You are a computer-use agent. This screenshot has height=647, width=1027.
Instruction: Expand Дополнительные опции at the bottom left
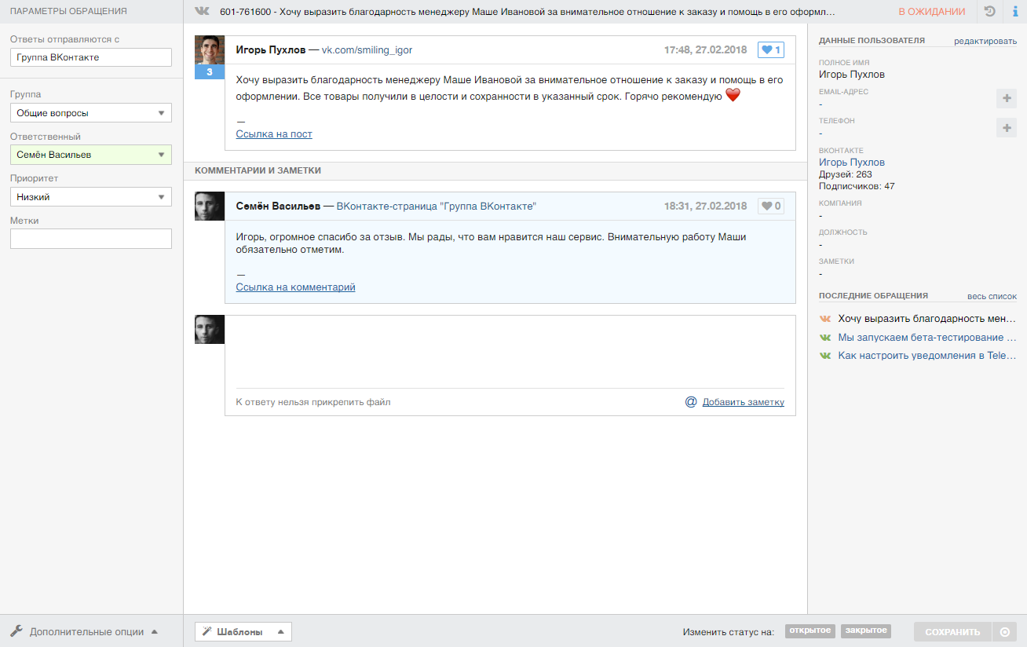coord(84,631)
